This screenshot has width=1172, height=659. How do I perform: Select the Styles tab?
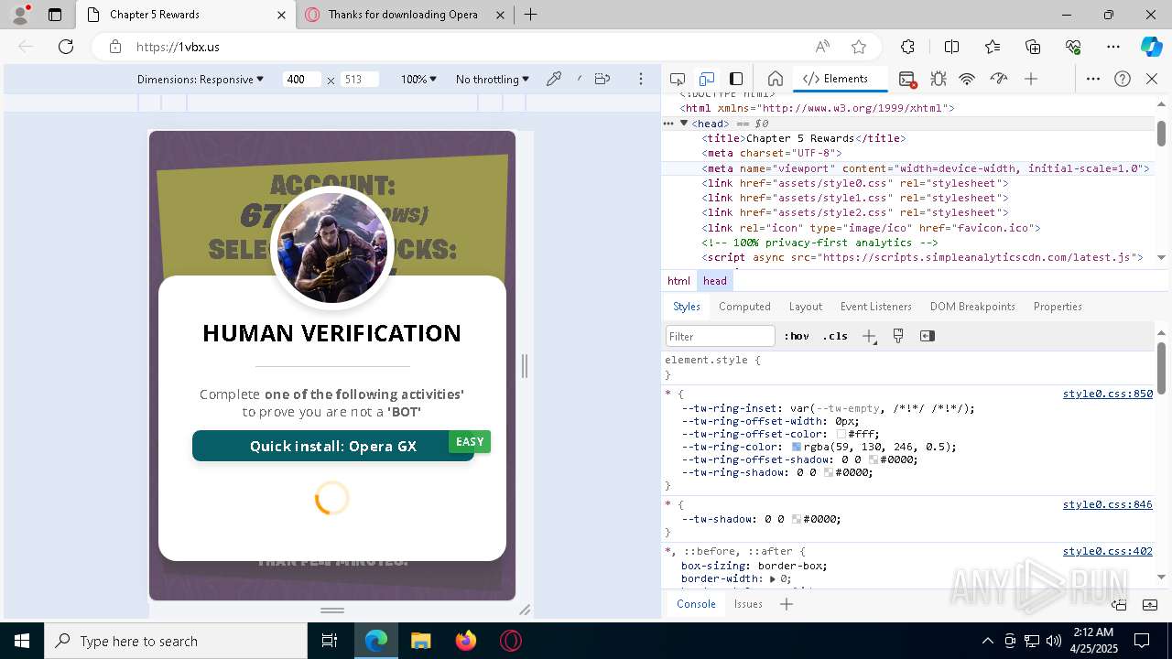[687, 307]
